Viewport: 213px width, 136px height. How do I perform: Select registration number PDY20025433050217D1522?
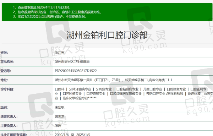pyautogui.click(x=76, y=71)
